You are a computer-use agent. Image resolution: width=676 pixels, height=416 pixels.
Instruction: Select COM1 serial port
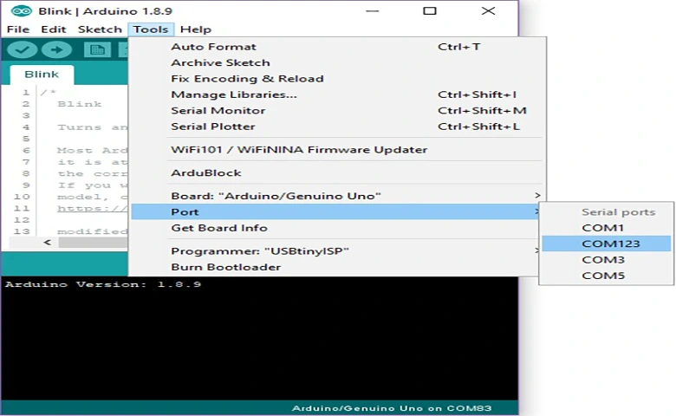[x=606, y=228]
